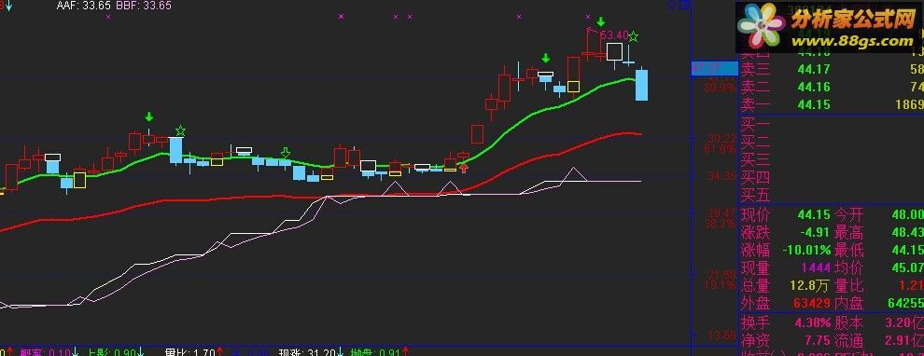Select the last large blue candlestick

tap(642, 85)
